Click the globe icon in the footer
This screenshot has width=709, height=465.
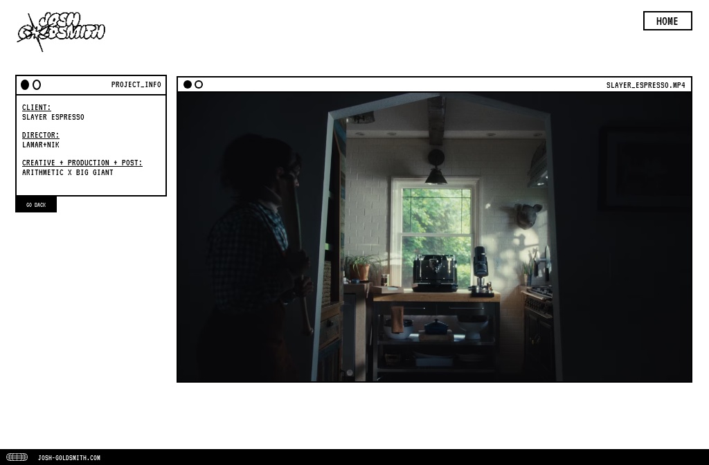tap(17, 457)
